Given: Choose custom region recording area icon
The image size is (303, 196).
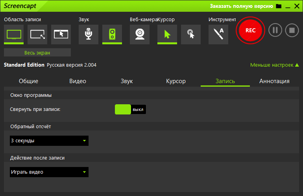Looking at the screenshot, I should pyautogui.click(x=37, y=34).
